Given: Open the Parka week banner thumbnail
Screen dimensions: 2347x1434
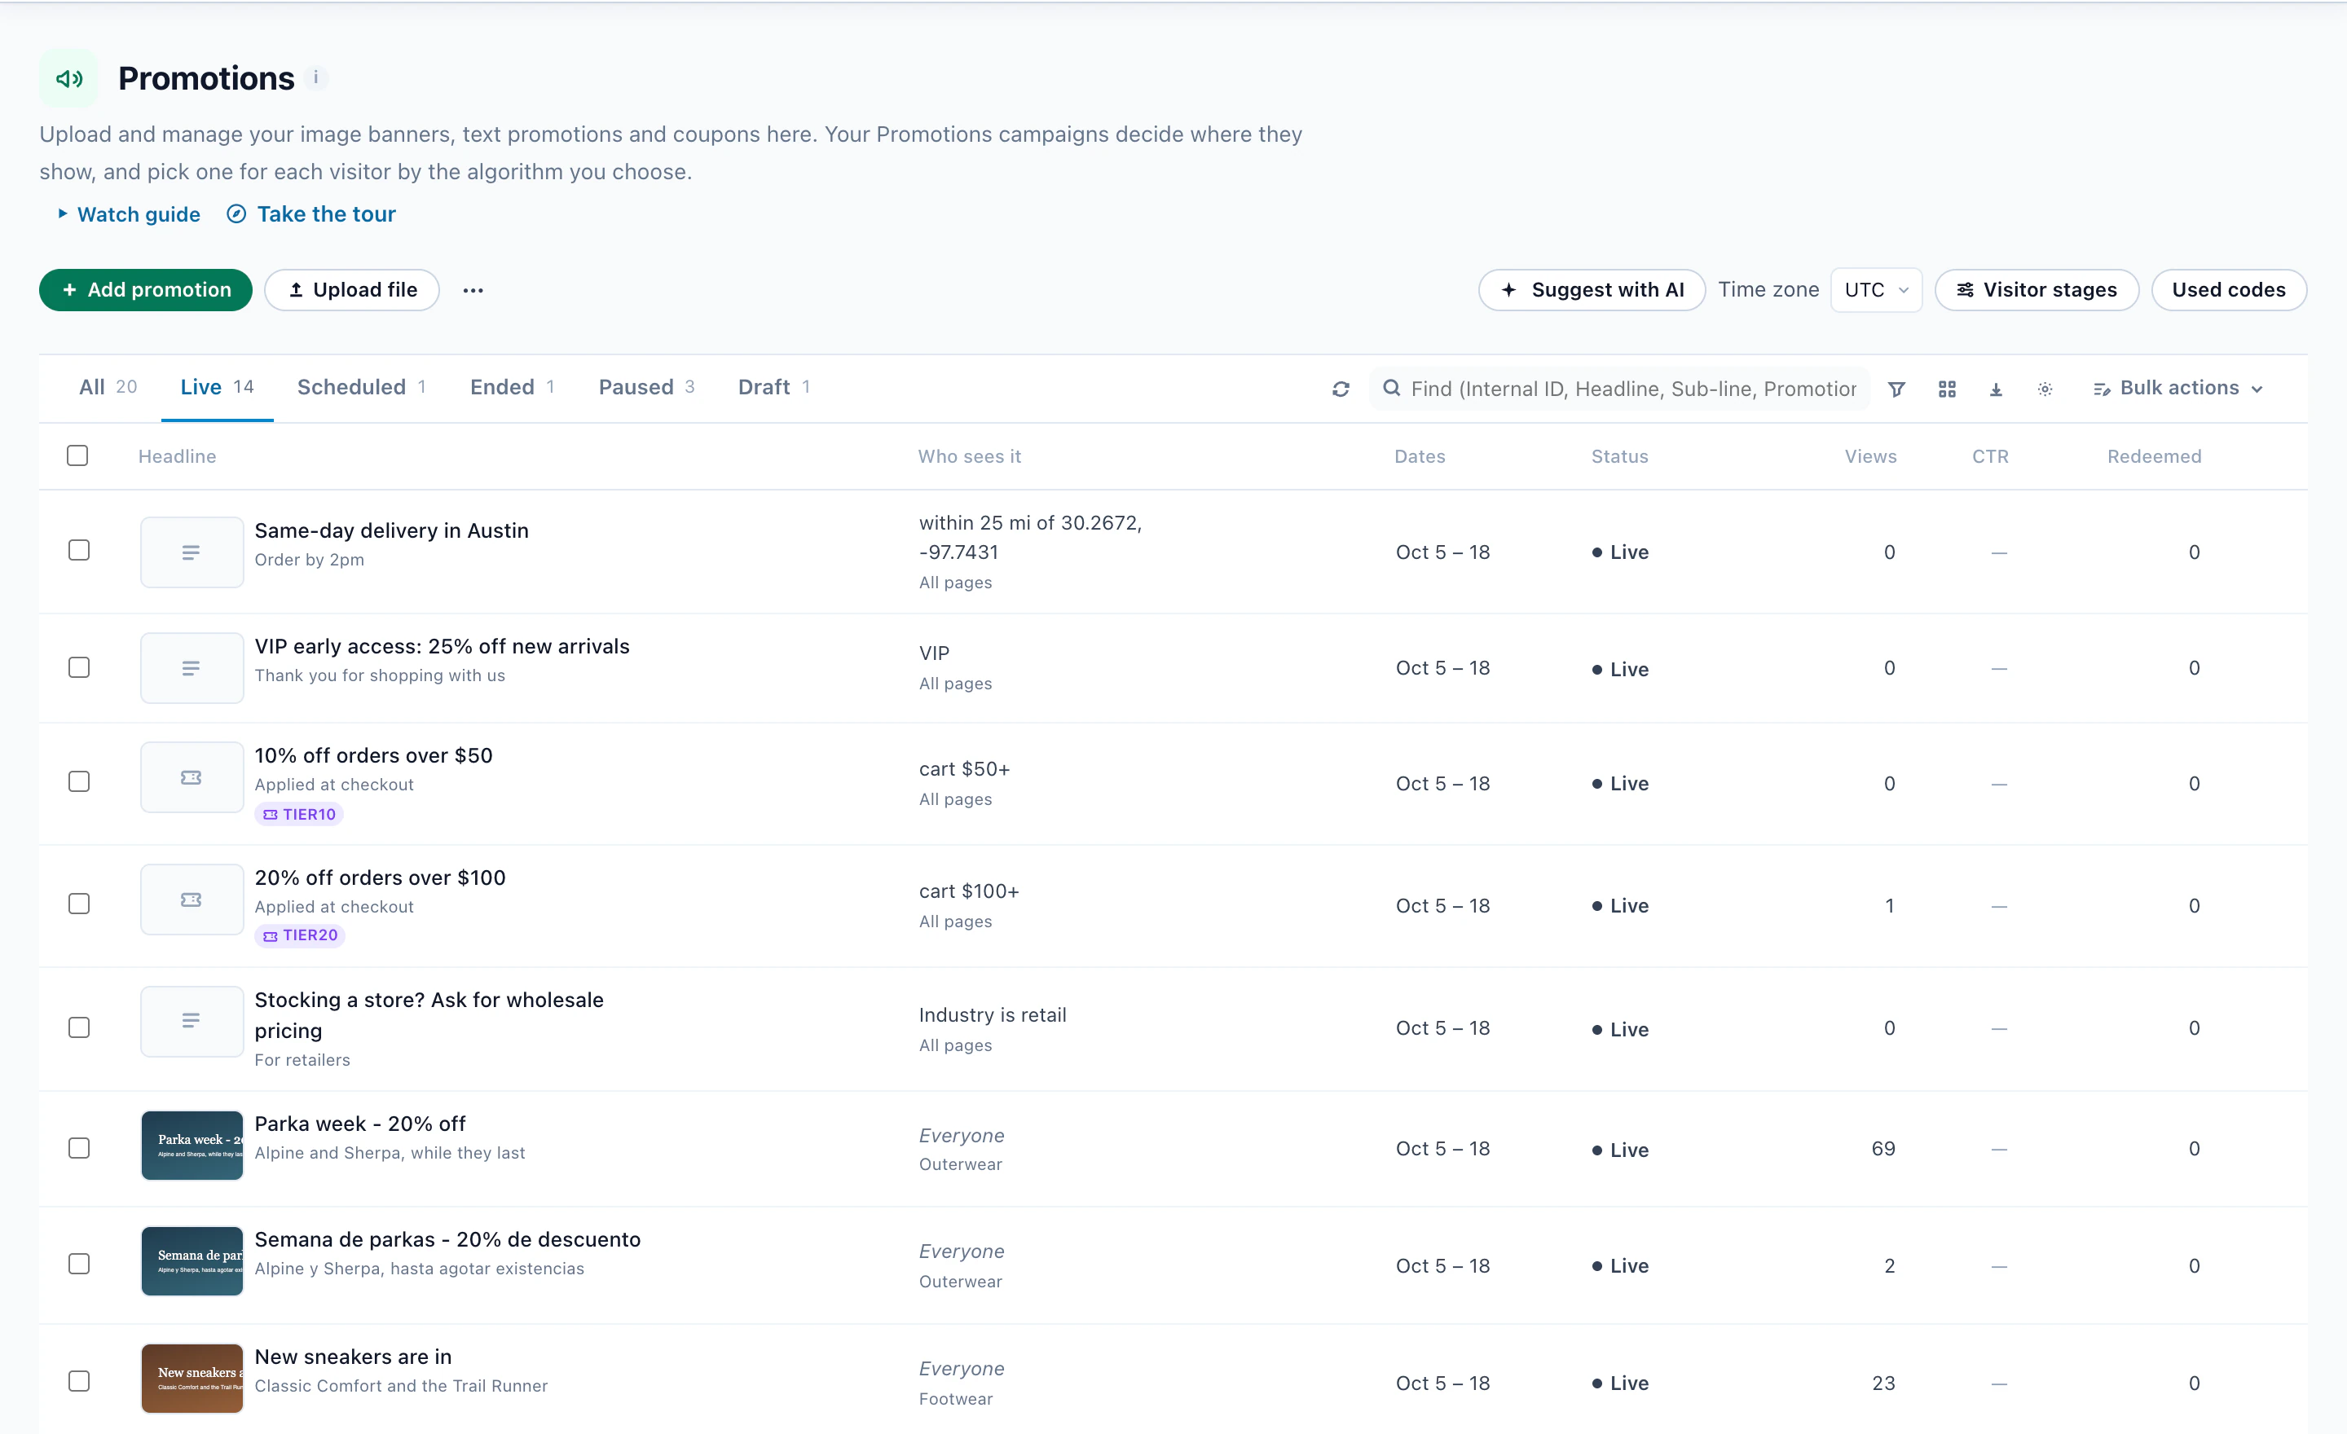Looking at the screenshot, I should point(192,1146).
